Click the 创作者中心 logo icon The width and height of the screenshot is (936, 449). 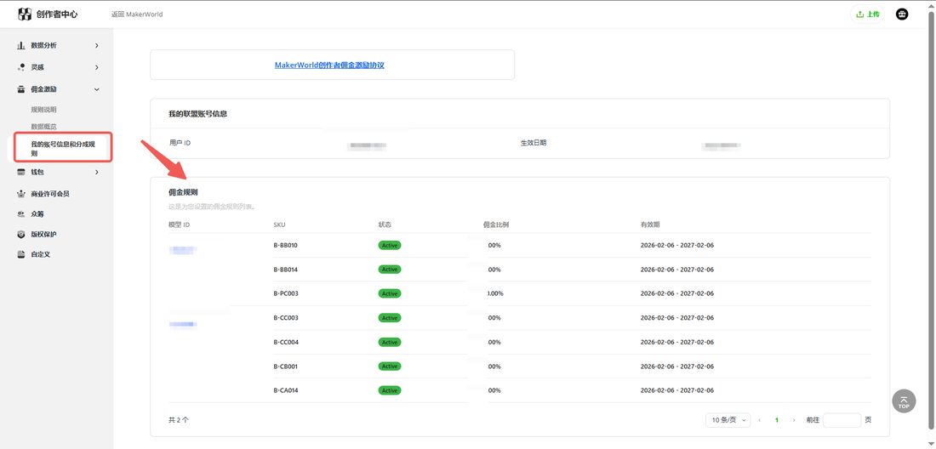pyautogui.click(x=25, y=14)
